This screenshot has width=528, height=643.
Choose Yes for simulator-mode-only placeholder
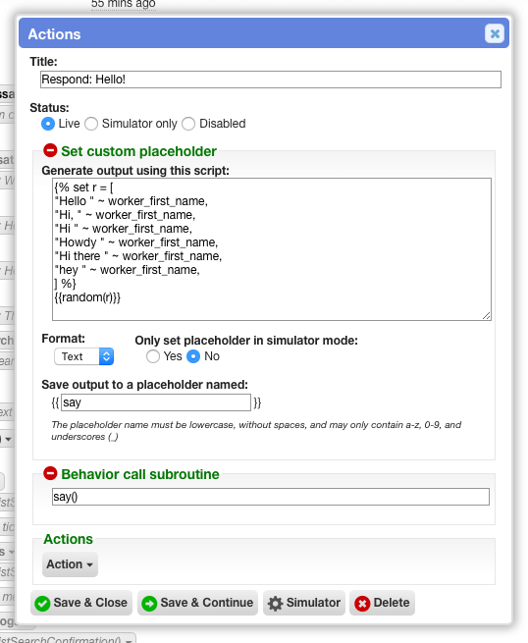point(153,356)
